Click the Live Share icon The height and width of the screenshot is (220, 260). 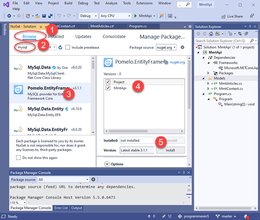pos(224,16)
